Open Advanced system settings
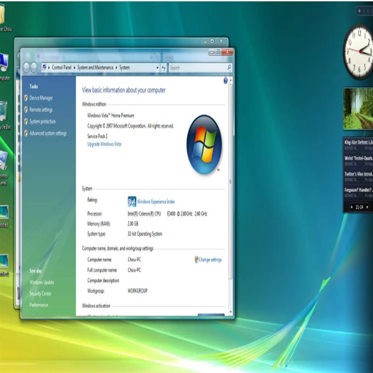This screenshot has height=373, width=373. pyautogui.click(x=48, y=134)
